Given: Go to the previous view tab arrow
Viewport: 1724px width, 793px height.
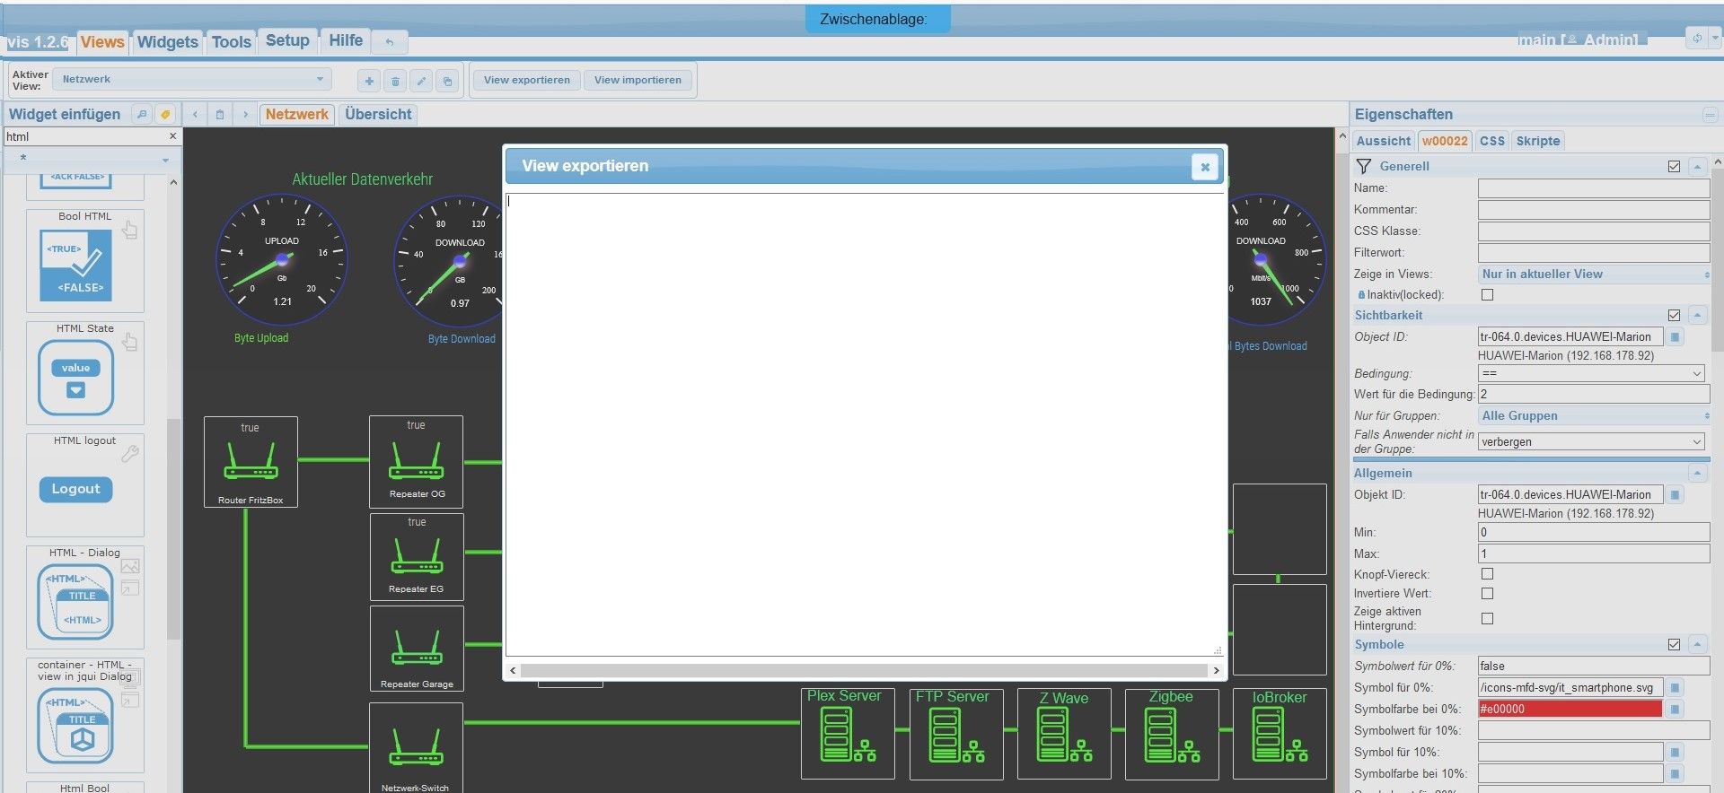Looking at the screenshot, I should [196, 114].
